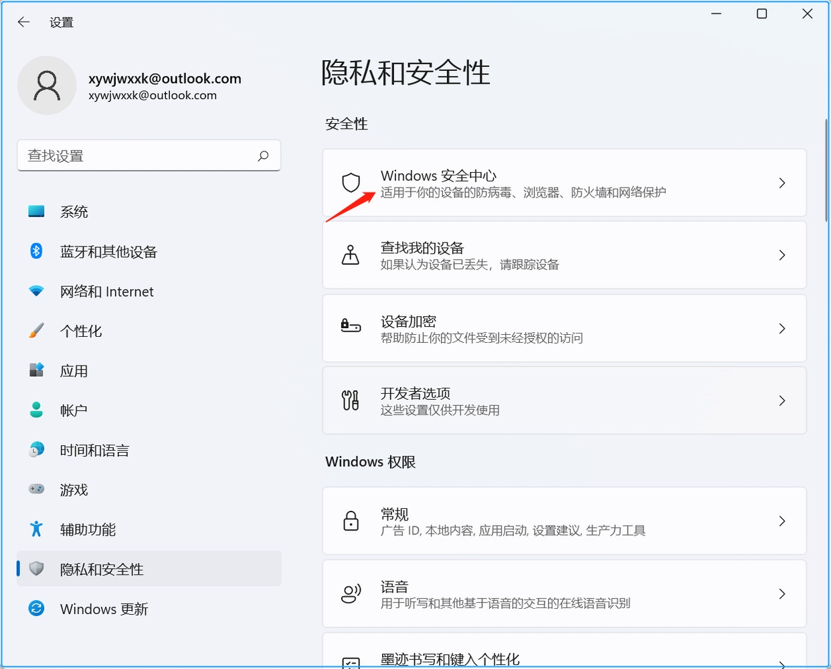Click the 辅助功能 accessibility icon
The width and height of the screenshot is (831, 669).
(37, 529)
